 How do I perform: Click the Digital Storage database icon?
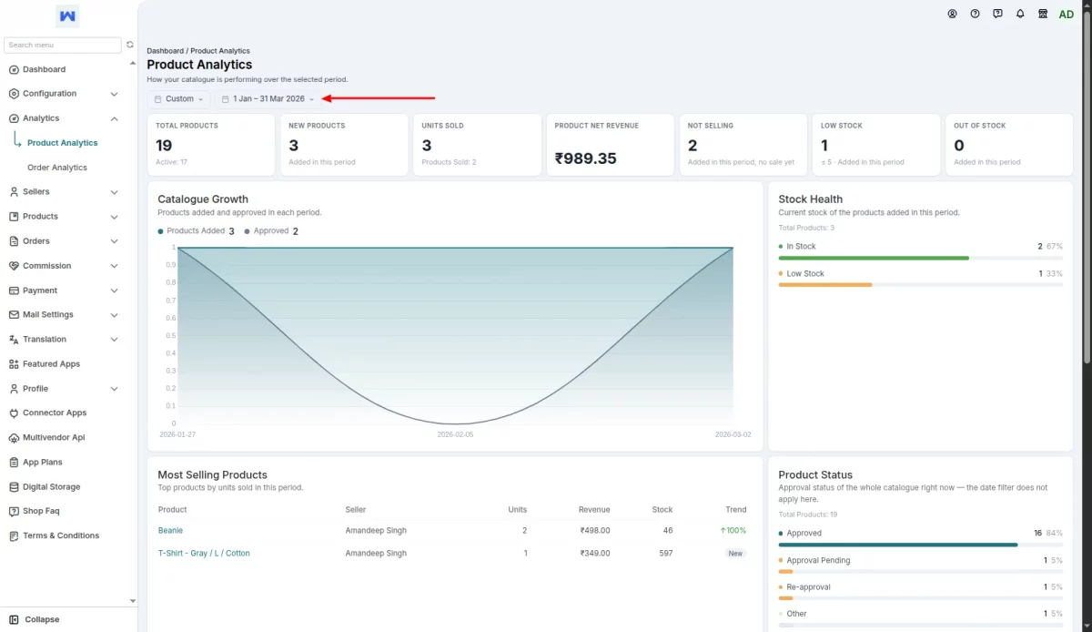(14, 487)
